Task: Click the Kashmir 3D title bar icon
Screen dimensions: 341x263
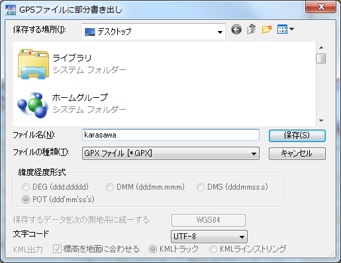Action: coord(11,10)
